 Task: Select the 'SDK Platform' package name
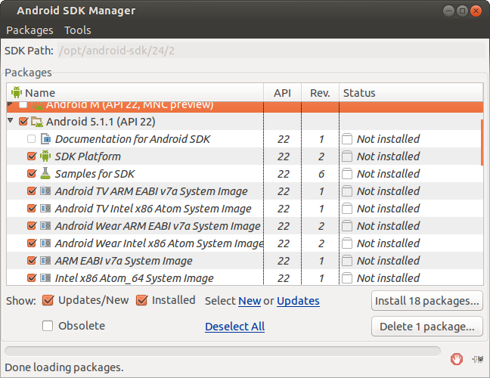pyautogui.click(x=88, y=156)
